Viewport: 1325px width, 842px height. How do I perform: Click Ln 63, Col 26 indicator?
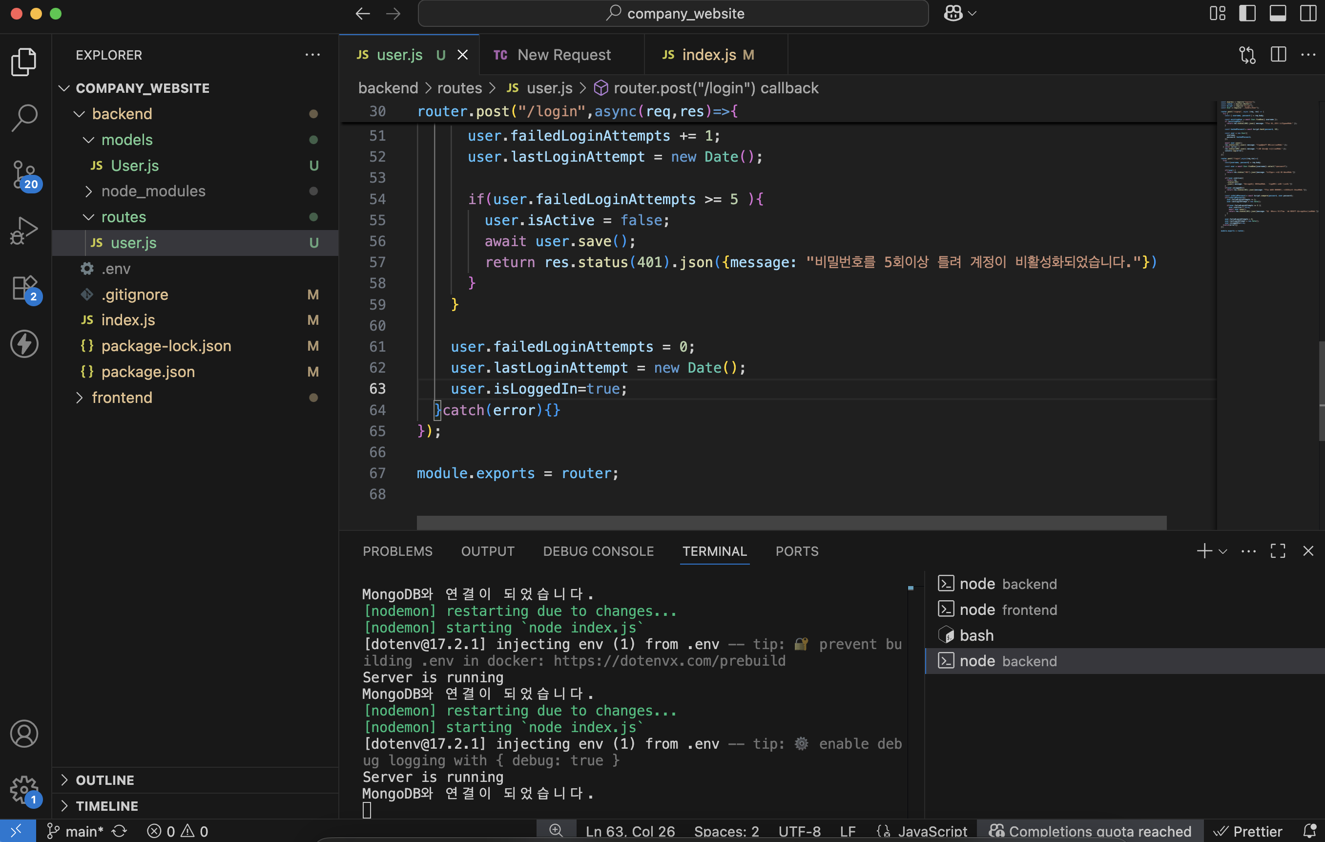tap(630, 831)
